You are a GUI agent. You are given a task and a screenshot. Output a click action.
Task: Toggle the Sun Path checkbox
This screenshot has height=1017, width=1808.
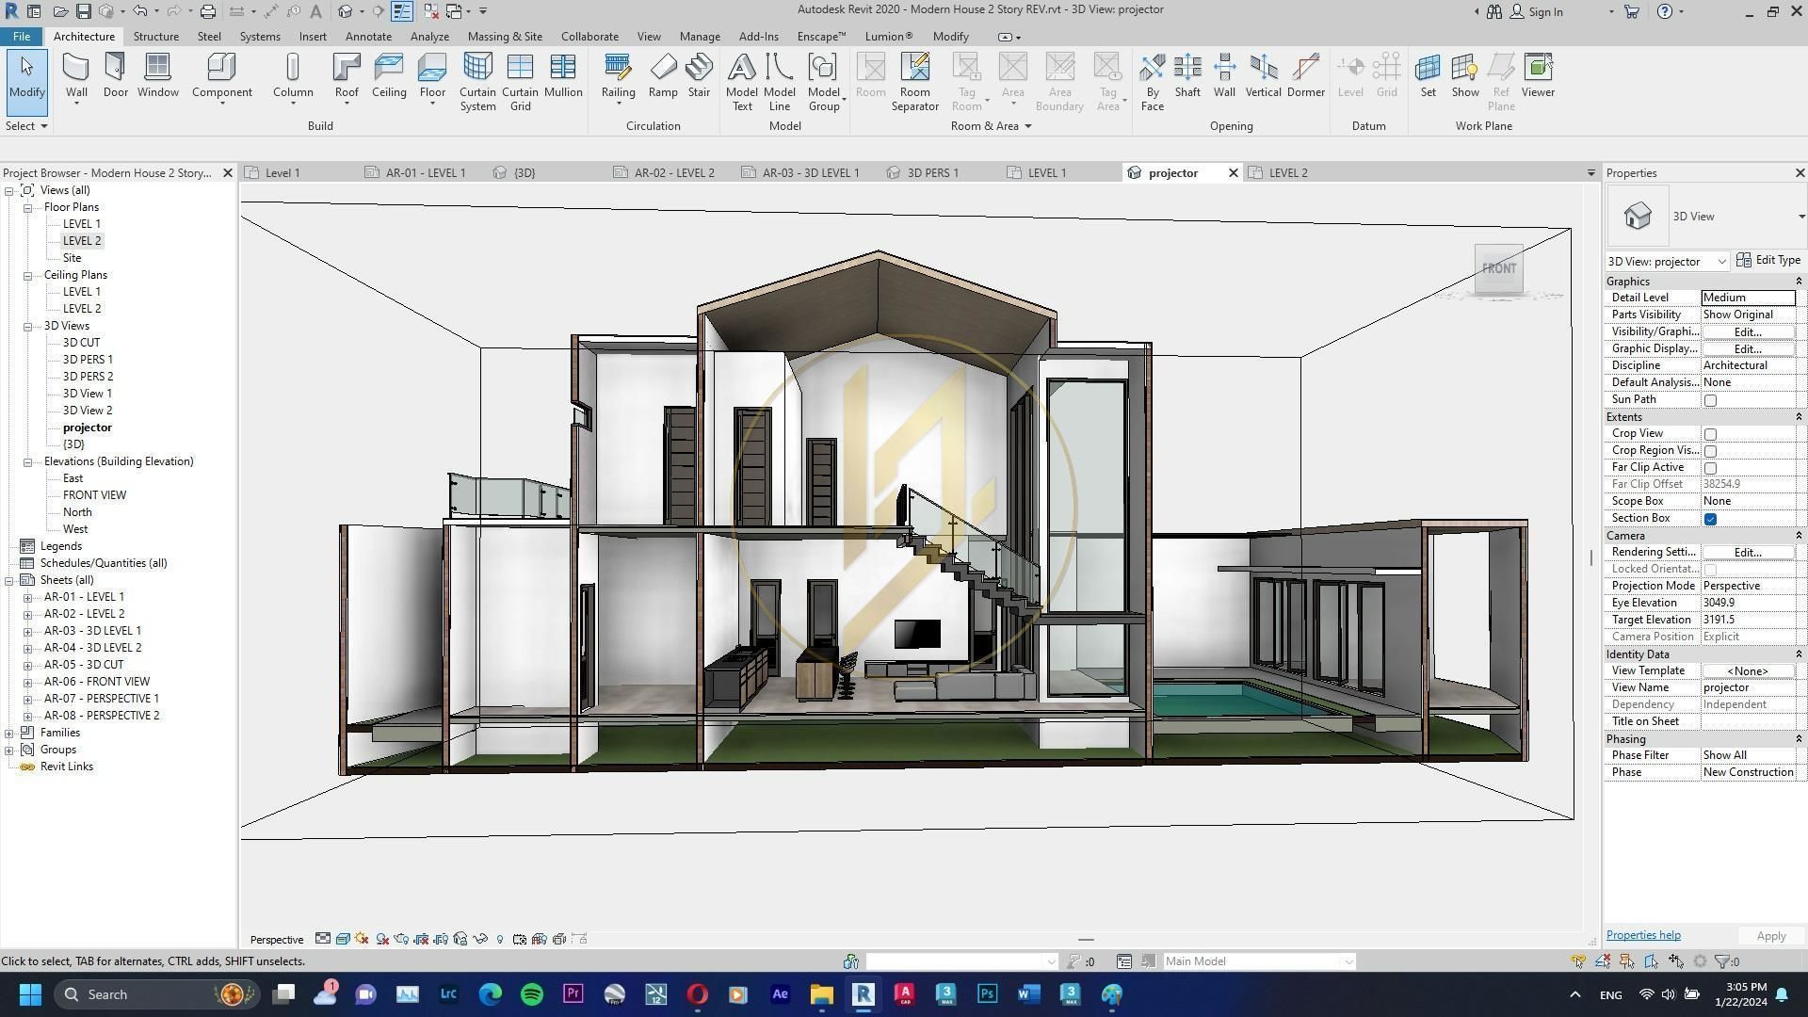[x=1710, y=400]
